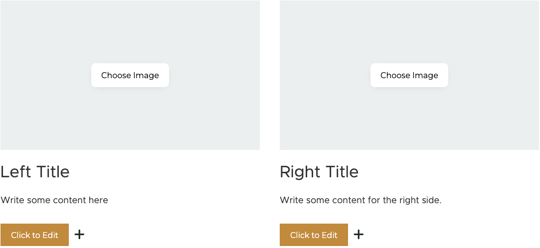Select the left gray image placeholder

(130, 75)
